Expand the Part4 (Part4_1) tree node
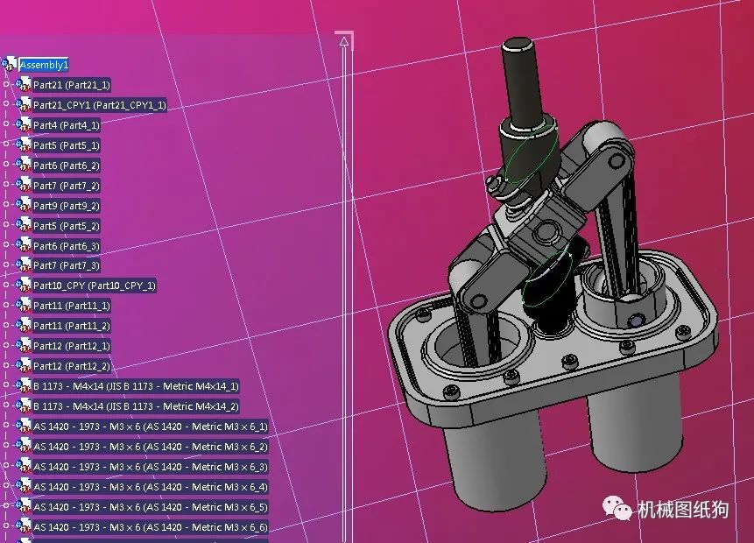Image resolution: width=754 pixels, height=543 pixels. click(6, 124)
